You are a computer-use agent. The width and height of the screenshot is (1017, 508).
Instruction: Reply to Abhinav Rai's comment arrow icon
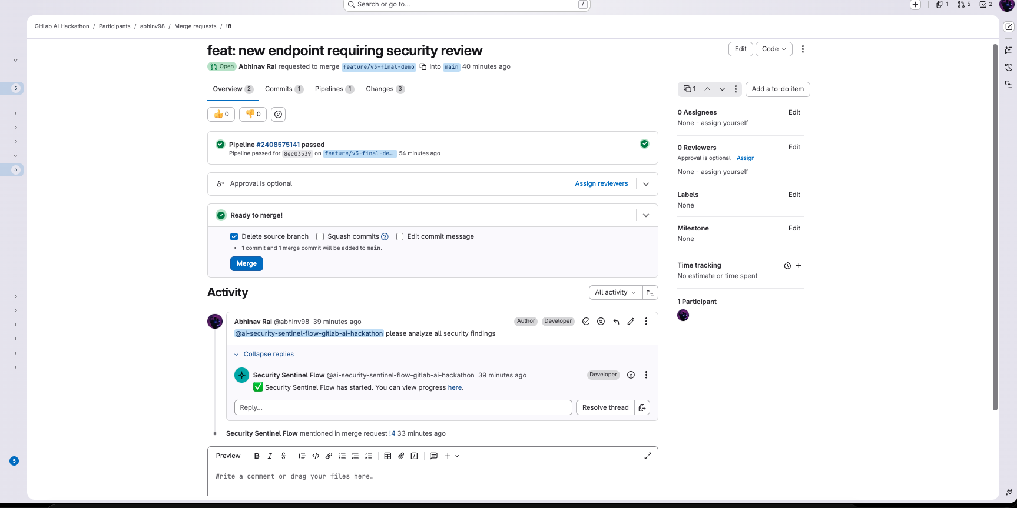coord(616,321)
